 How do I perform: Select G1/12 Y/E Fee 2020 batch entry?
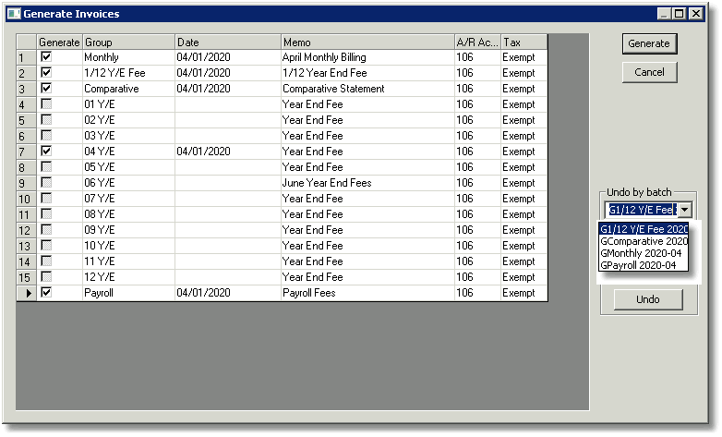pyautogui.click(x=644, y=229)
